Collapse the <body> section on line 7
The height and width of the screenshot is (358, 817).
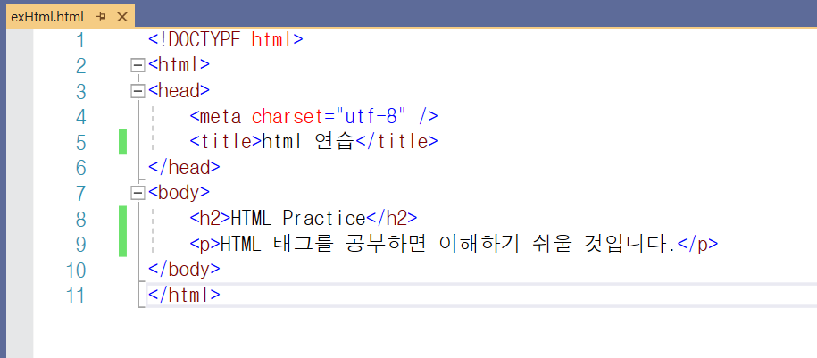click(x=138, y=194)
